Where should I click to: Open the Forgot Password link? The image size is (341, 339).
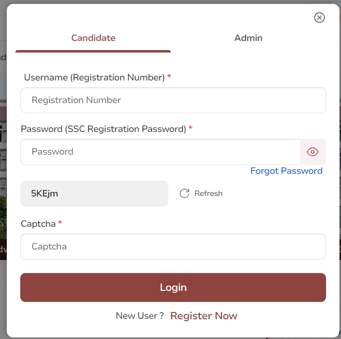[x=286, y=171]
